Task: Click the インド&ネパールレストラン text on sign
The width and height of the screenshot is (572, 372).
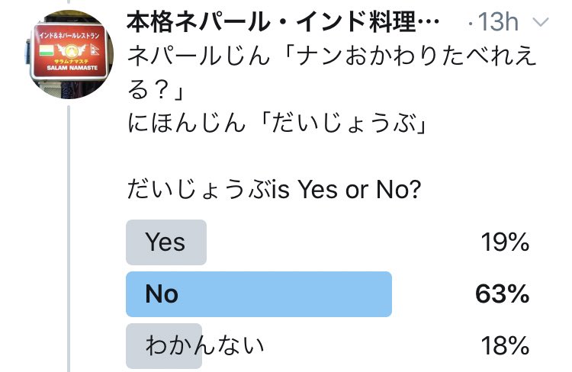Action: 70,34
